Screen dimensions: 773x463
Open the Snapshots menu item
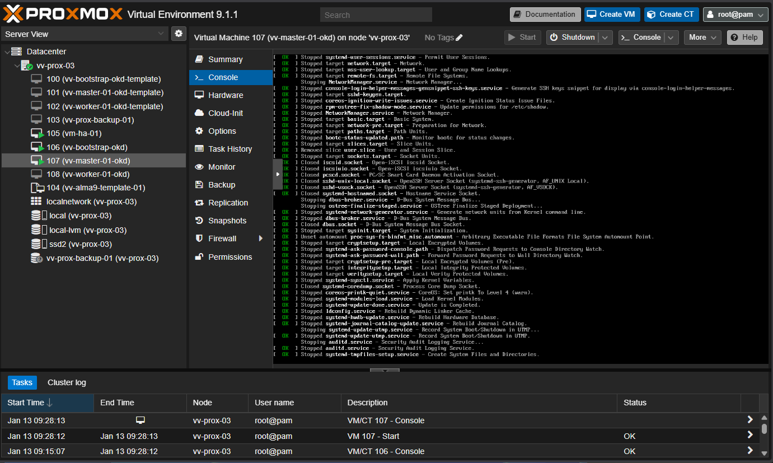227,221
